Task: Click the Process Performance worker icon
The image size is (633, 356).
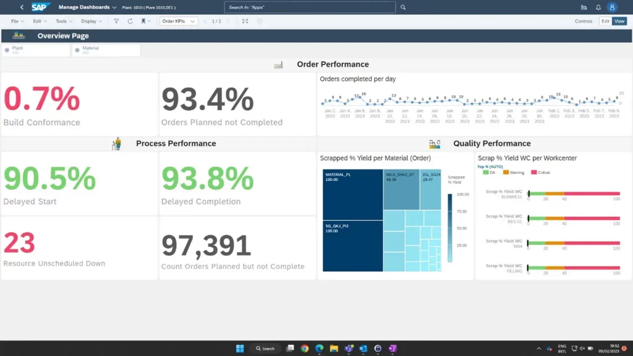Action: coord(117,143)
